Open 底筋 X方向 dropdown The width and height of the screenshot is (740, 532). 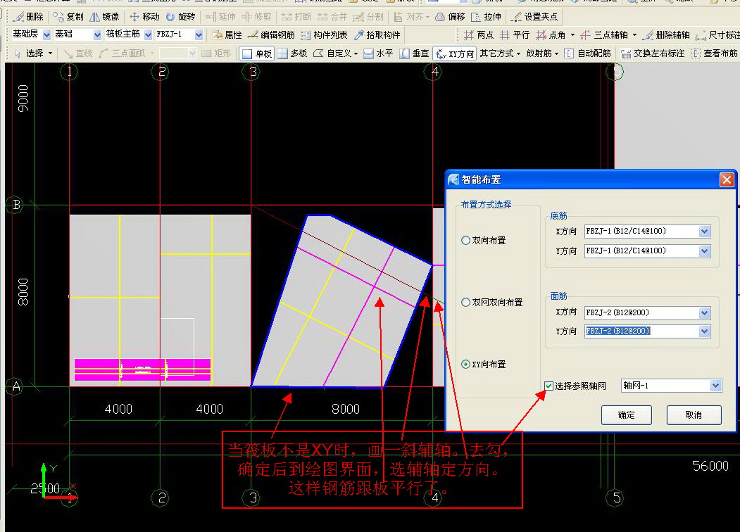pos(704,231)
